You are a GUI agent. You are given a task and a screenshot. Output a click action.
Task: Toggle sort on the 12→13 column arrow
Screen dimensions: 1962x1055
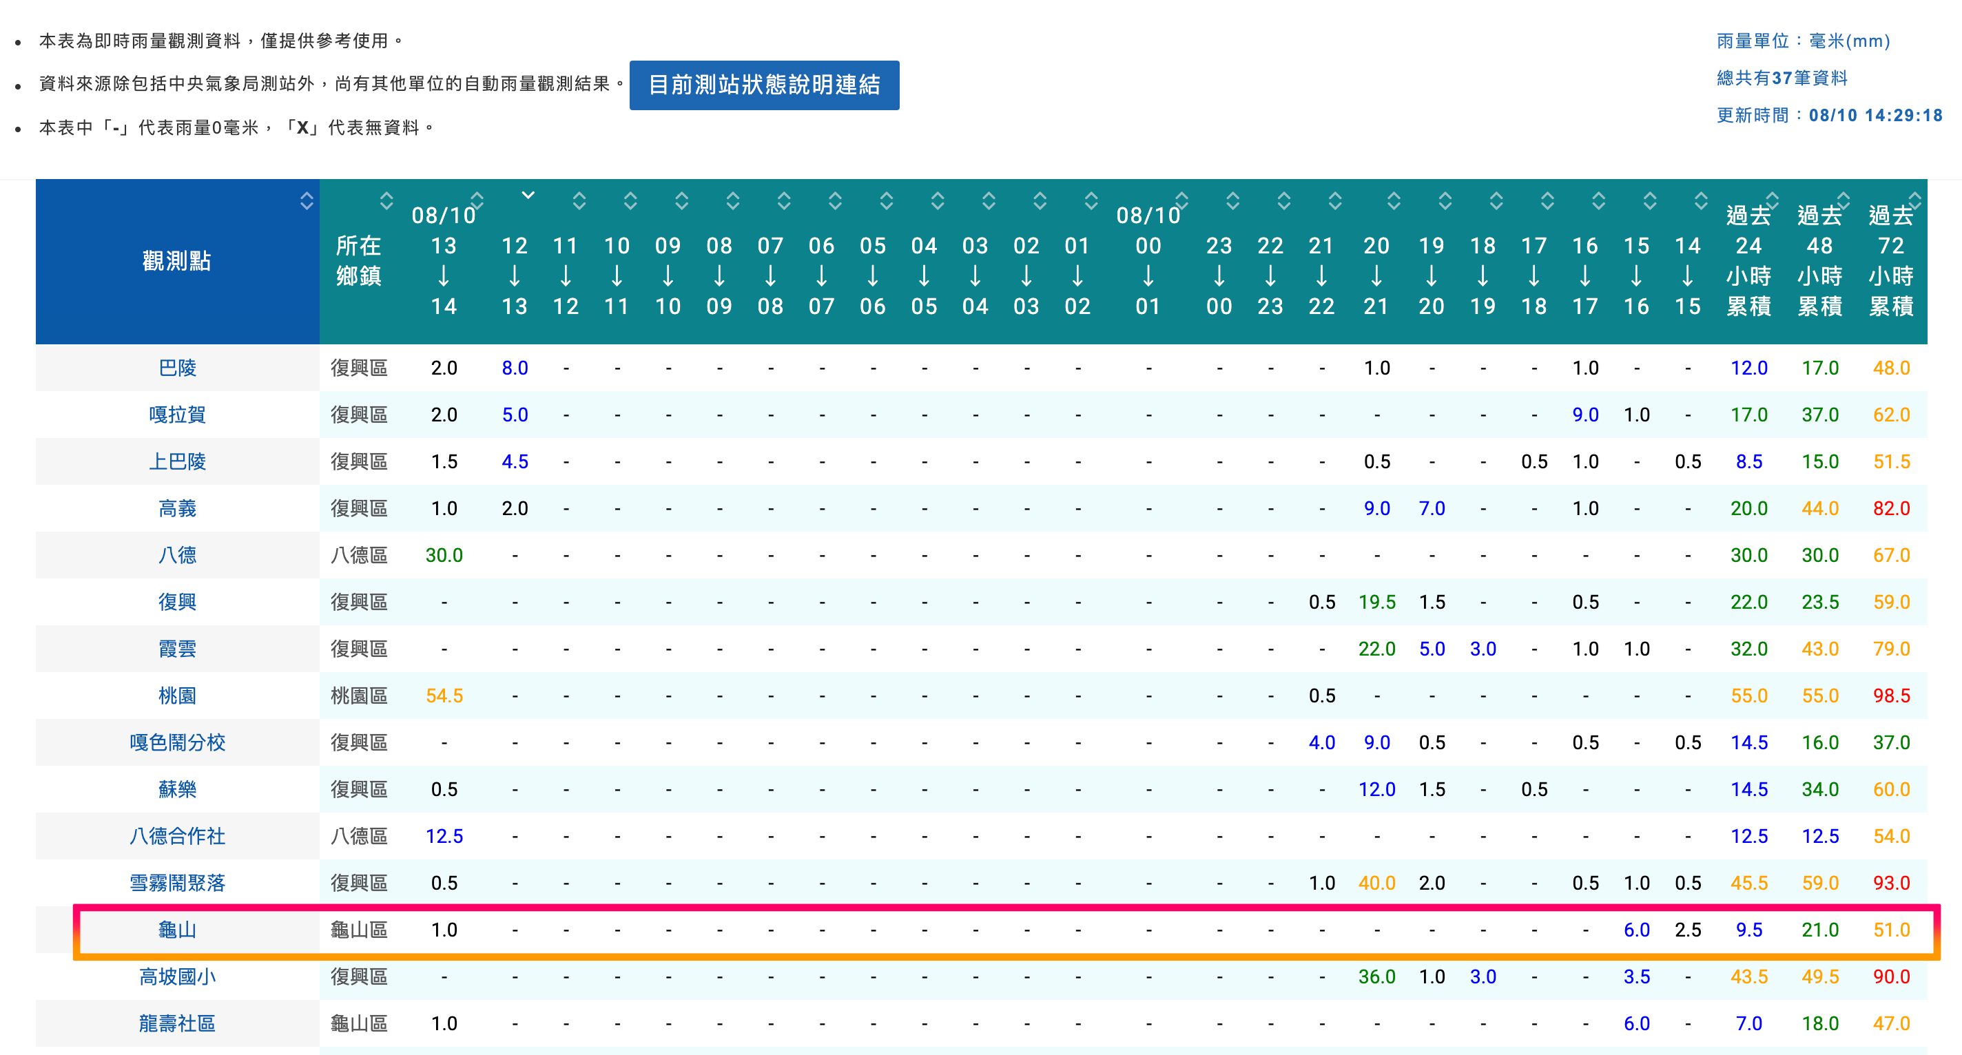(x=528, y=196)
